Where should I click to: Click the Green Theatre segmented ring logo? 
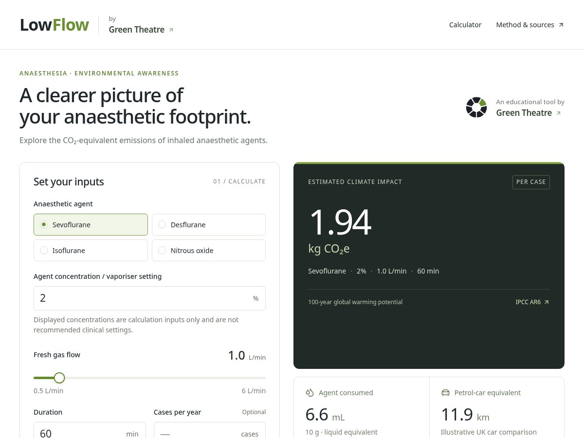(476, 107)
